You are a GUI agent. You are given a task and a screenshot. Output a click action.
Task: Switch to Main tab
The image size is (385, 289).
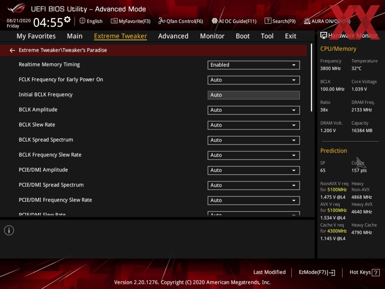click(75, 36)
